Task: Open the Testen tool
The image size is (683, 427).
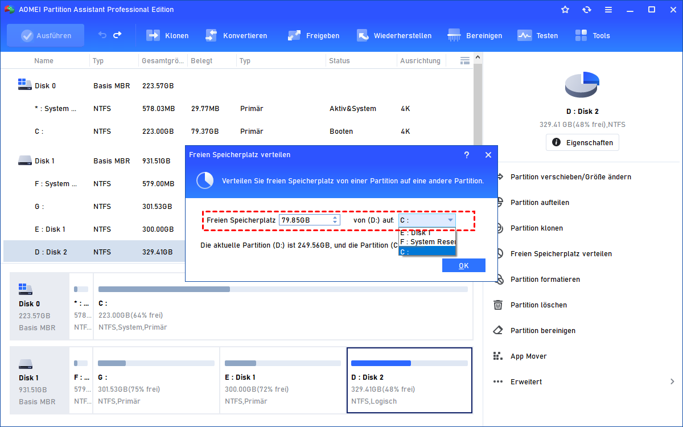Action: tap(524, 35)
